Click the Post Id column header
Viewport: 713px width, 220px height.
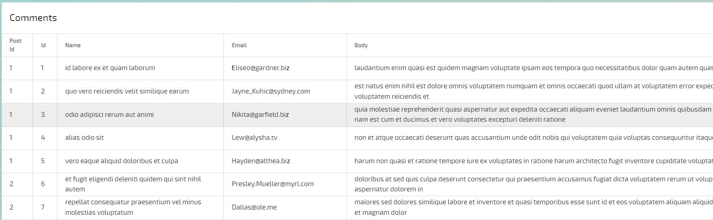(x=15, y=45)
